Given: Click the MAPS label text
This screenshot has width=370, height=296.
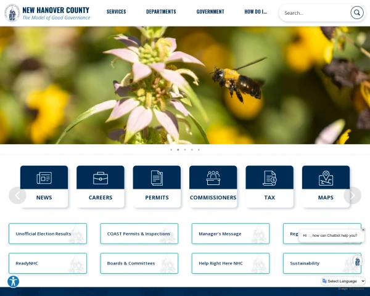Looking at the screenshot, I should [x=326, y=197].
